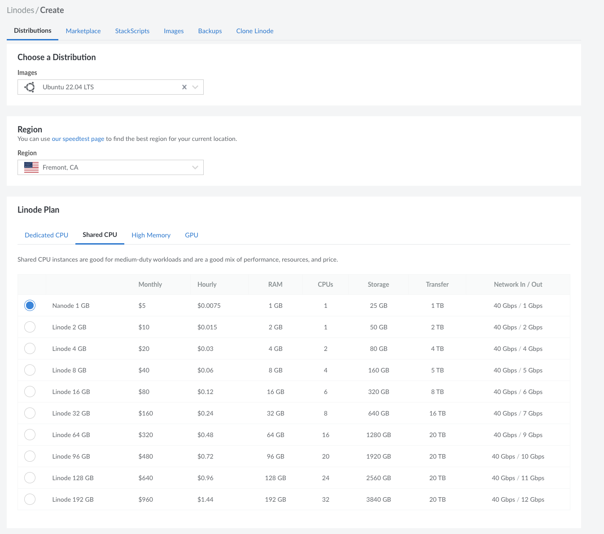Choose the Linode 64 GB plan

(30, 435)
